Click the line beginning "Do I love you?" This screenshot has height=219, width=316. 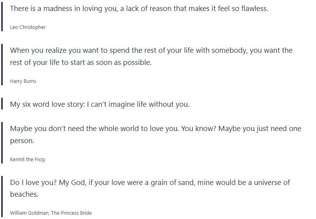tap(150, 183)
